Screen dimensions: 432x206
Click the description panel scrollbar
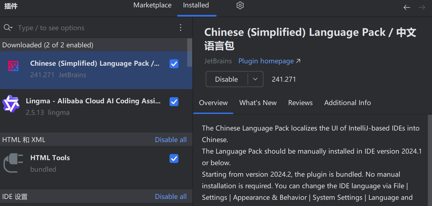[x=430, y=160]
